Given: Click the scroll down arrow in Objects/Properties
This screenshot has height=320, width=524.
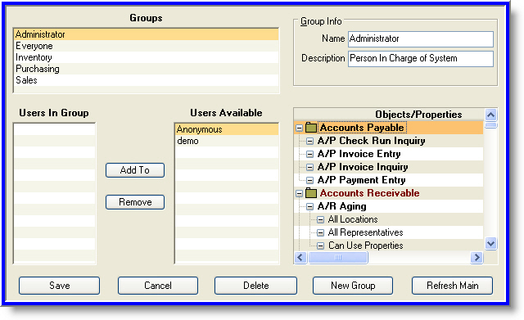Looking at the screenshot, I should click(x=490, y=244).
